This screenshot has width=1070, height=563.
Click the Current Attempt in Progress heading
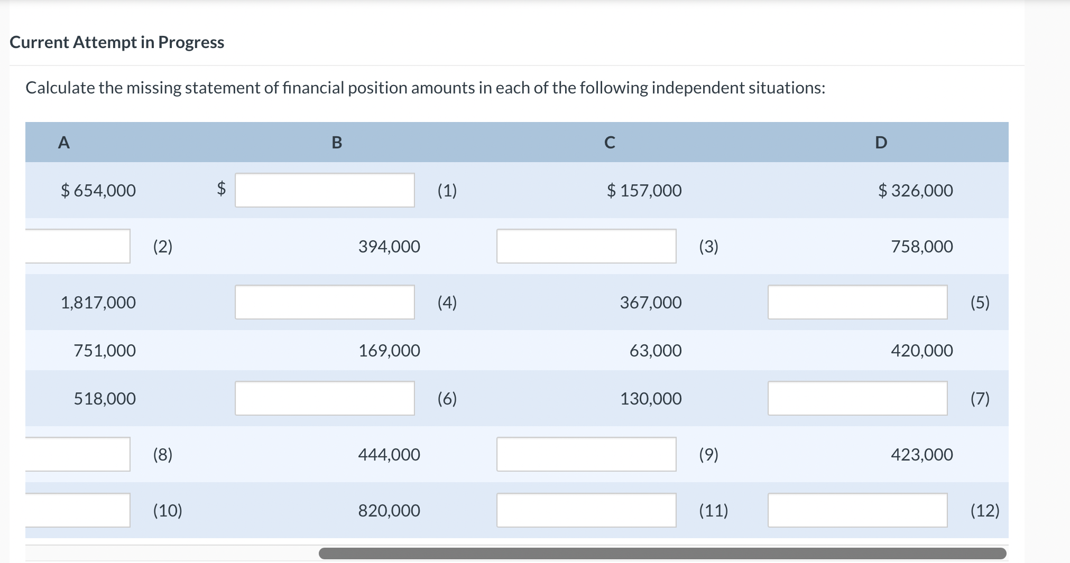coord(117,42)
